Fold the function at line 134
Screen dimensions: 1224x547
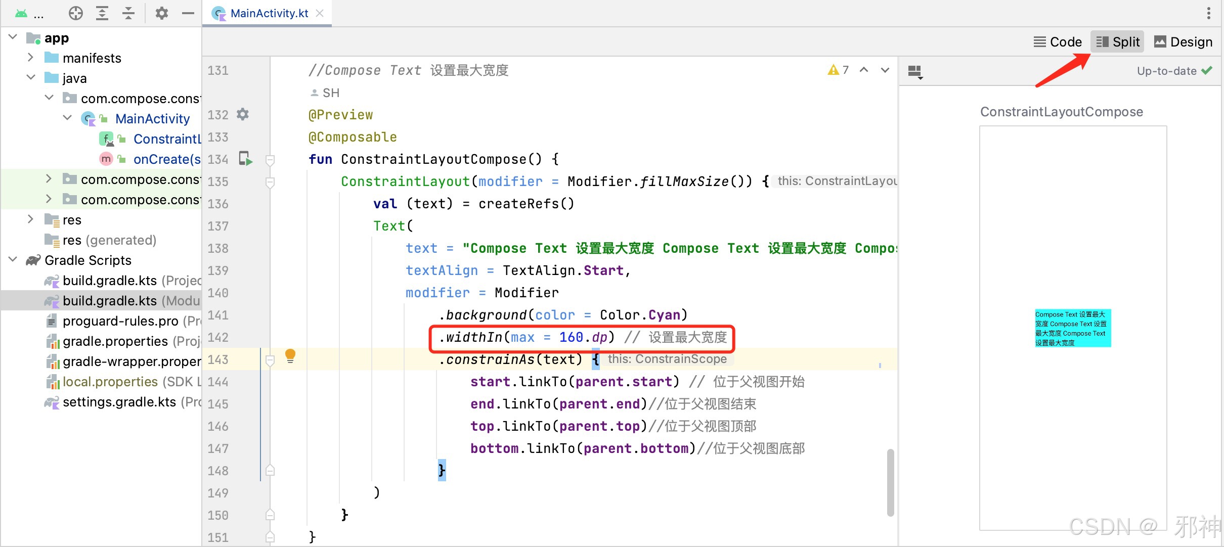(270, 160)
